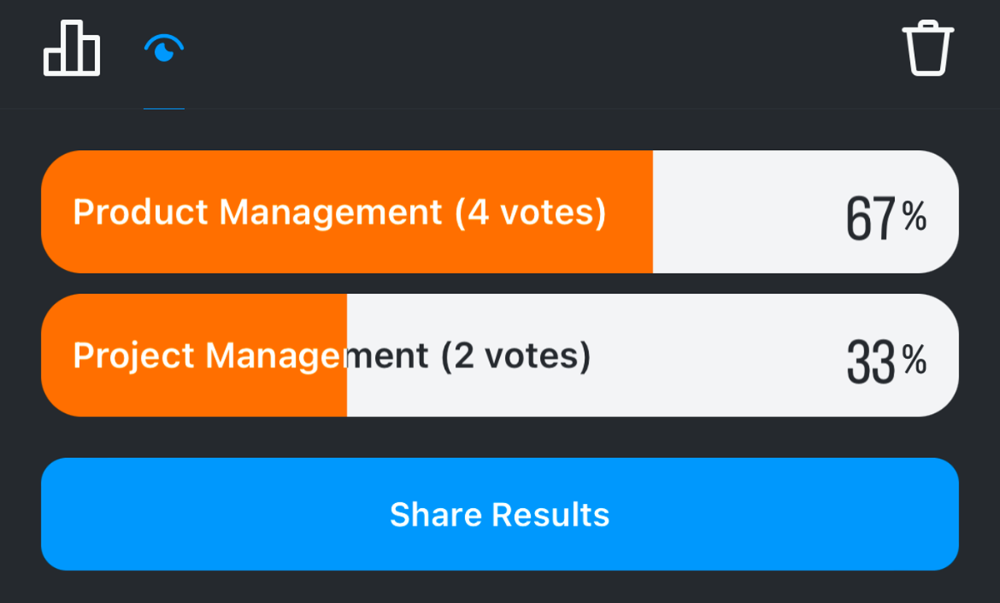Switch to the eye viewers tab

pos(164,49)
